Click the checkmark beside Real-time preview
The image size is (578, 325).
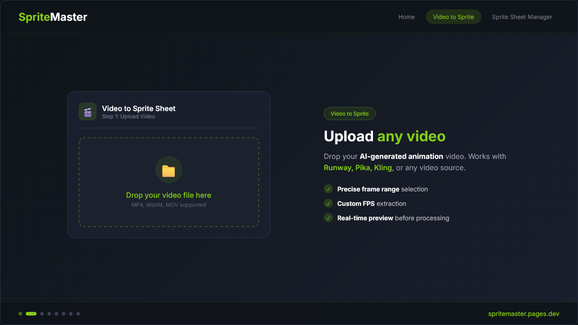point(328,218)
